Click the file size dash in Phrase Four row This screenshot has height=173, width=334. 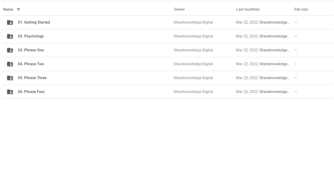point(295,92)
